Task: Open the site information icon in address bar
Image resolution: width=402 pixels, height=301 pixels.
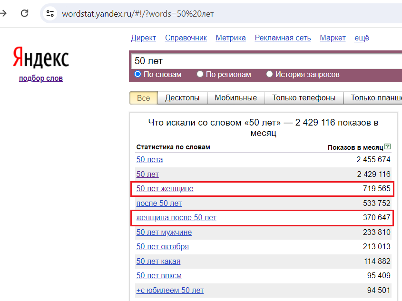Action: coord(50,13)
